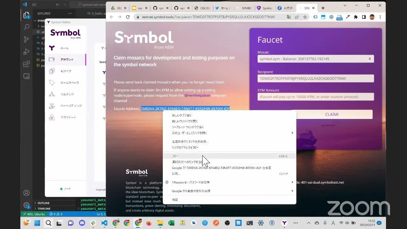Expand the OUTLINE section in VS Code

(43, 203)
